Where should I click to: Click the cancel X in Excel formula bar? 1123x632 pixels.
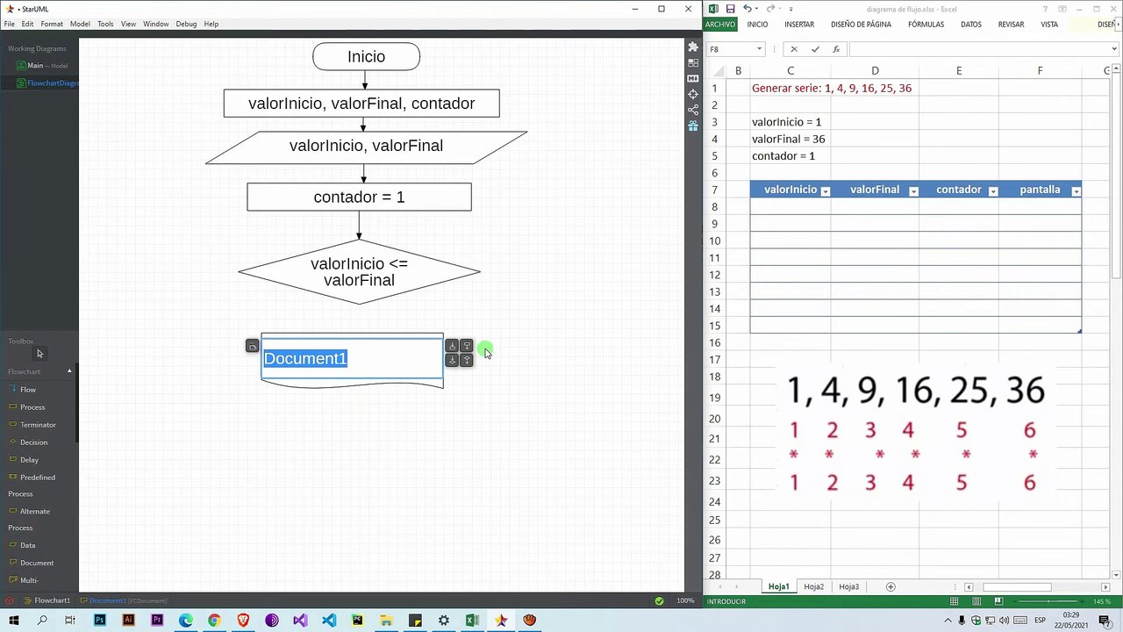pos(794,49)
